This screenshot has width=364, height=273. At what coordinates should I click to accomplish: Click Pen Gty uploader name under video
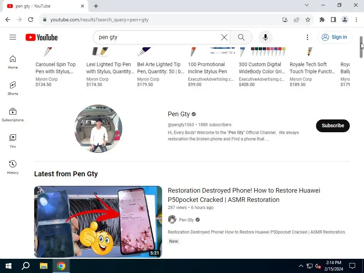click(186, 220)
